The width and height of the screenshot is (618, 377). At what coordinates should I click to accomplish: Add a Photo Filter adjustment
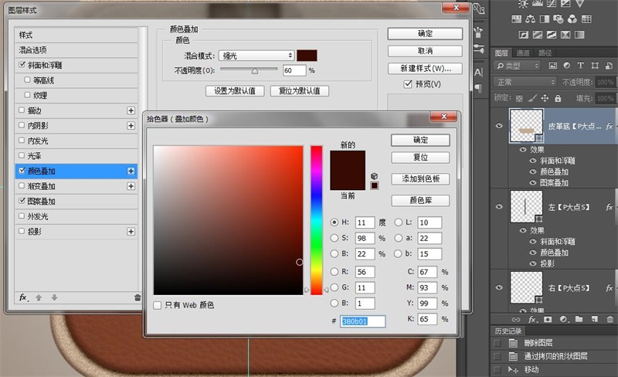click(x=558, y=19)
